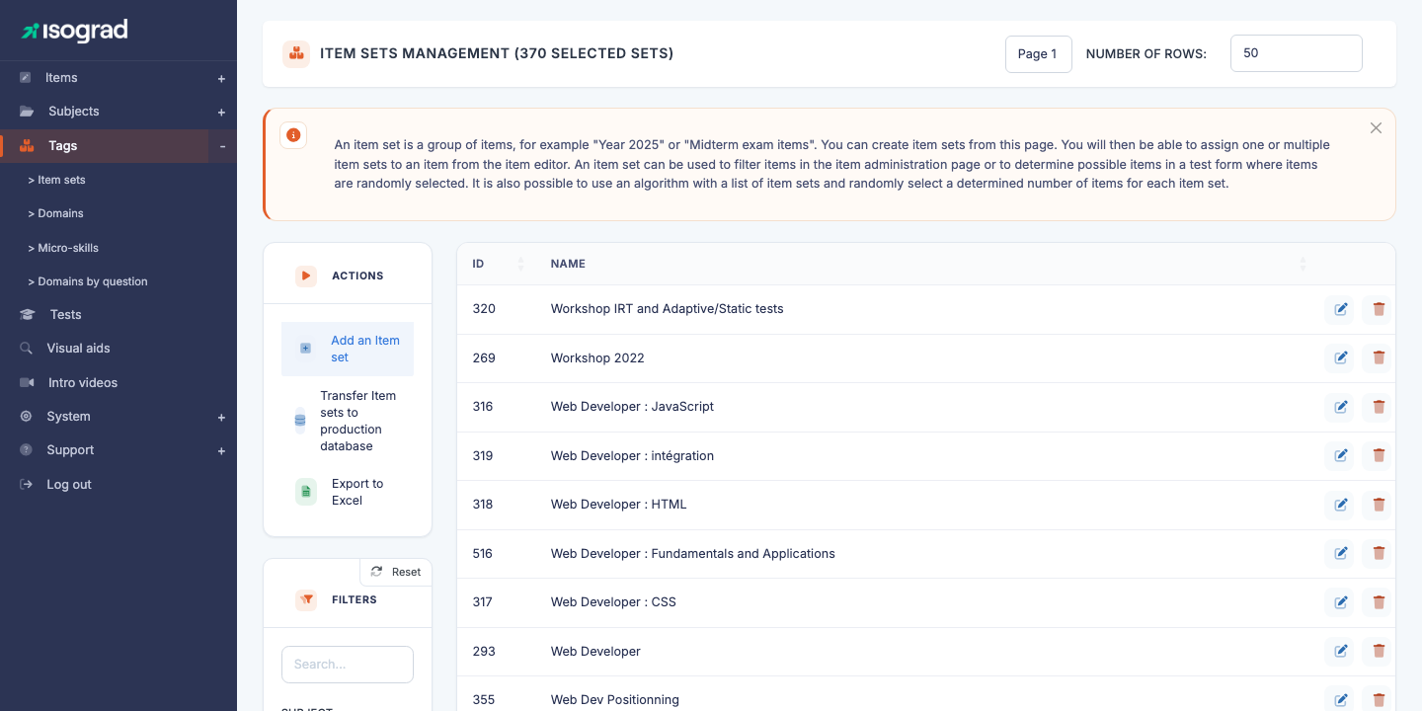This screenshot has height=711, width=1422.
Task: Click the Actions play icon
Action: (x=306, y=276)
